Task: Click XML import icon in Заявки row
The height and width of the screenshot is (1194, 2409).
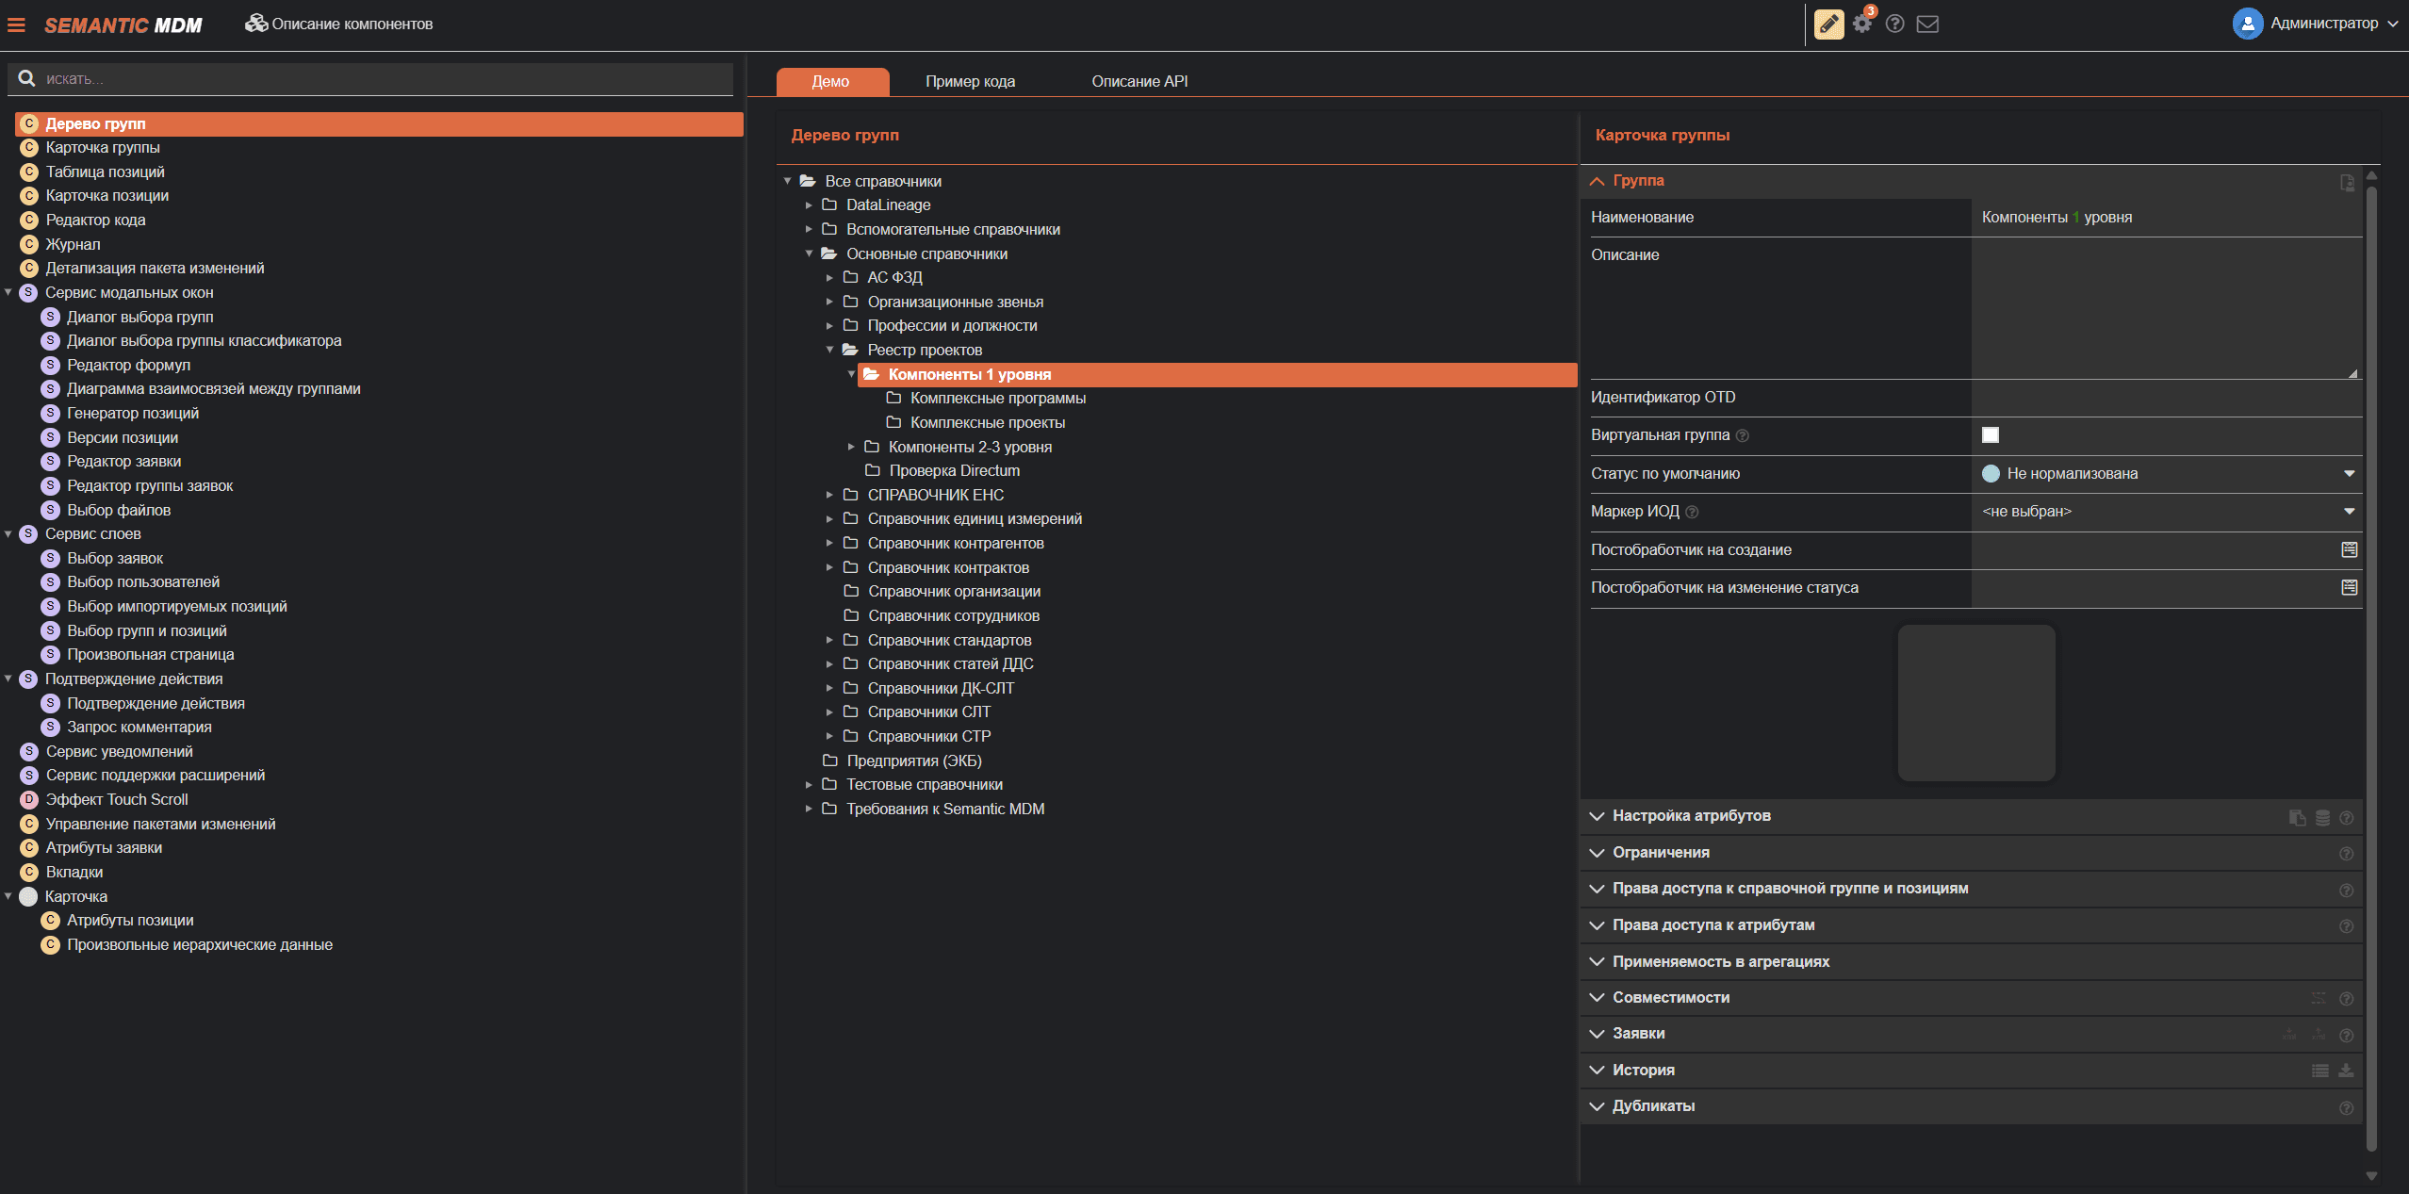Action: click(x=2289, y=1035)
